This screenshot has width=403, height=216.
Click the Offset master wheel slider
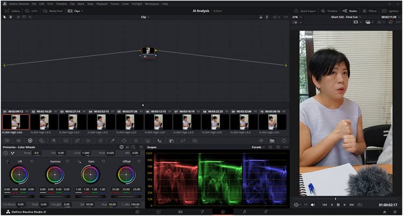[x=126, y=197]
